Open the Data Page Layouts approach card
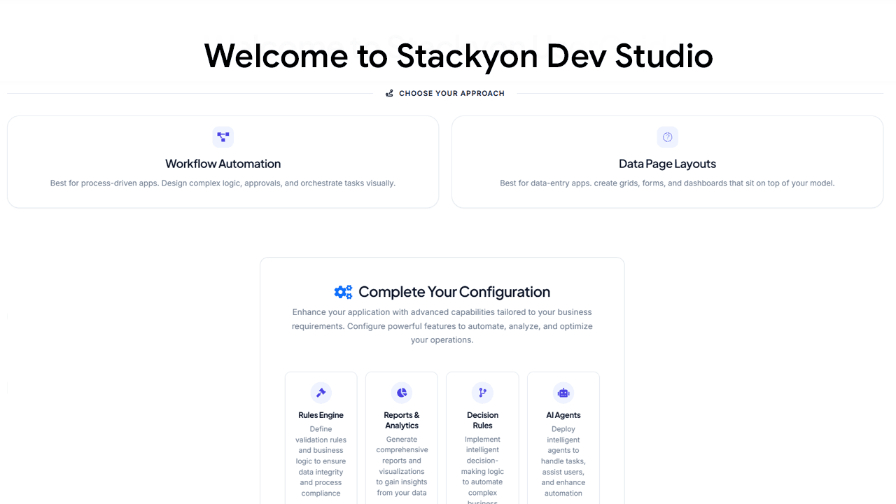The width and height of the screenshot is (896, 504). click(x=667, y=161)
